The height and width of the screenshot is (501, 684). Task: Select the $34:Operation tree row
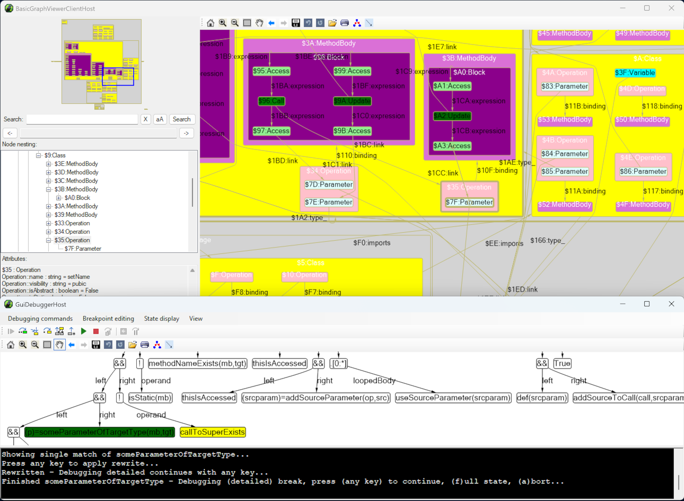point(72,232)
